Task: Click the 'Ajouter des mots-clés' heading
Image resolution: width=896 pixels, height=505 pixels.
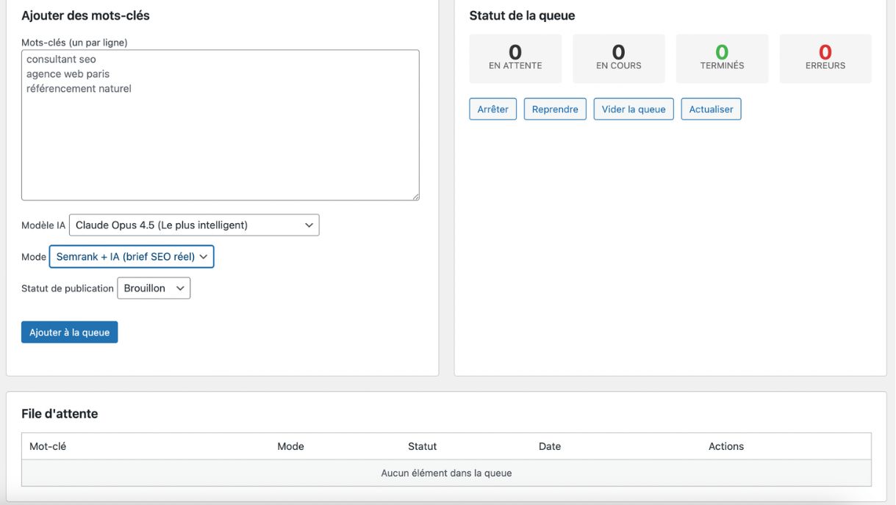Action: pyautogui.click(x=85, y=15)
